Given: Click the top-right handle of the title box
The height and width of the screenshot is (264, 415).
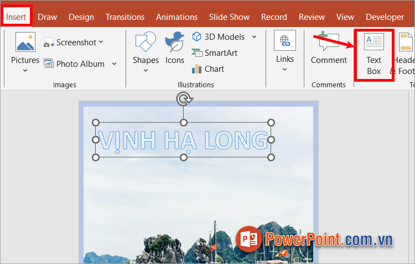Looking at the screenshot, I should pyautogui.click(x=271, y=123).
